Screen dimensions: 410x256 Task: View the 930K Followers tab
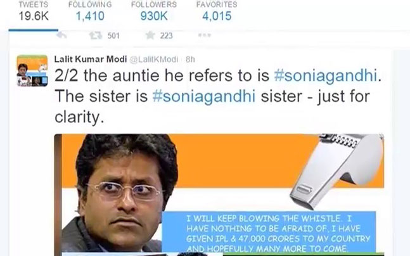[154, 12]
